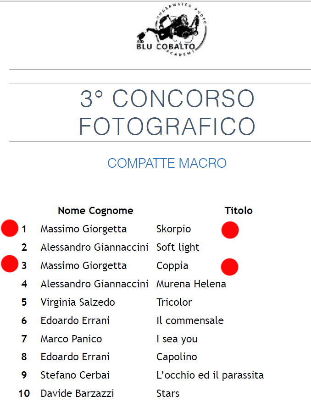The height and width of the screenshot is (418, 311).
Task: Select the Nome Cognome column header
Action: [x=95, y=210]
